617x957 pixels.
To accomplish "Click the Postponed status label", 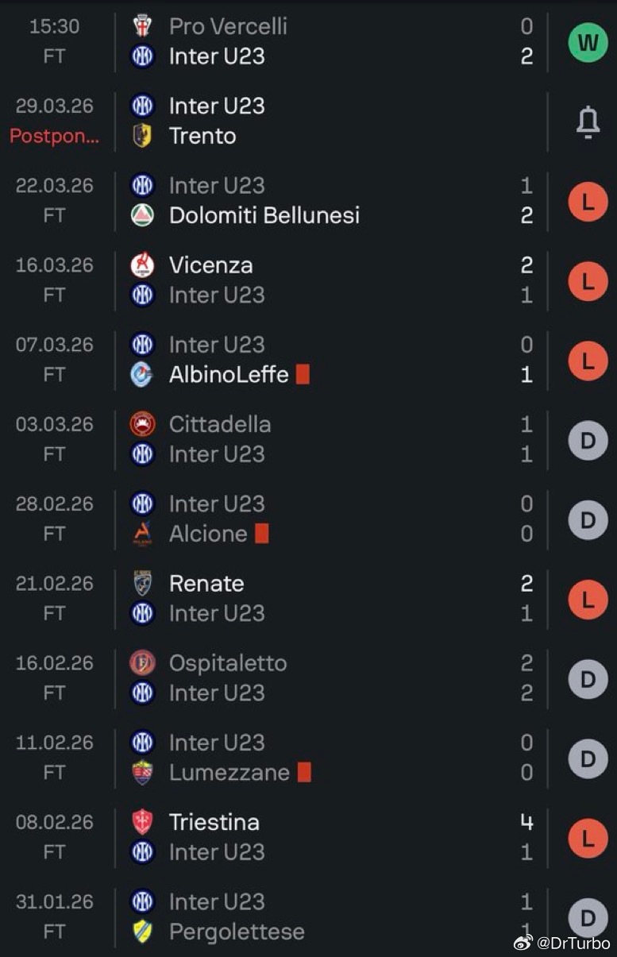I will tap(55, 136).
